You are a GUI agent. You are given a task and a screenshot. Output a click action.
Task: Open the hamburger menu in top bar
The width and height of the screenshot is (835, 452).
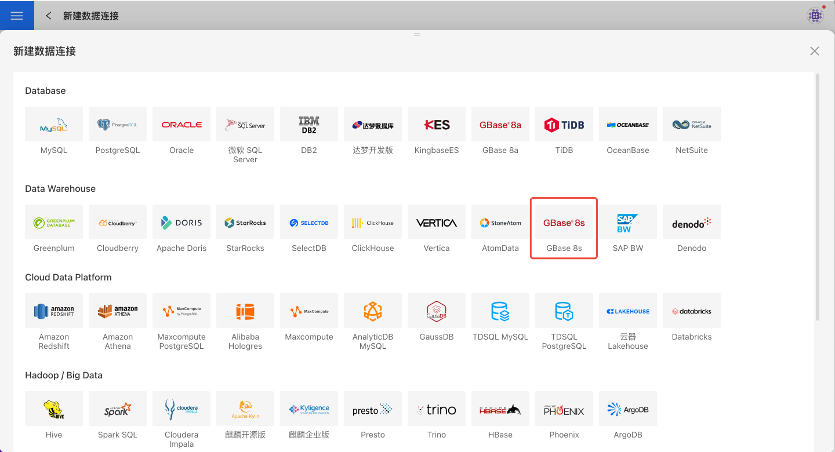(x=17, y=16)
